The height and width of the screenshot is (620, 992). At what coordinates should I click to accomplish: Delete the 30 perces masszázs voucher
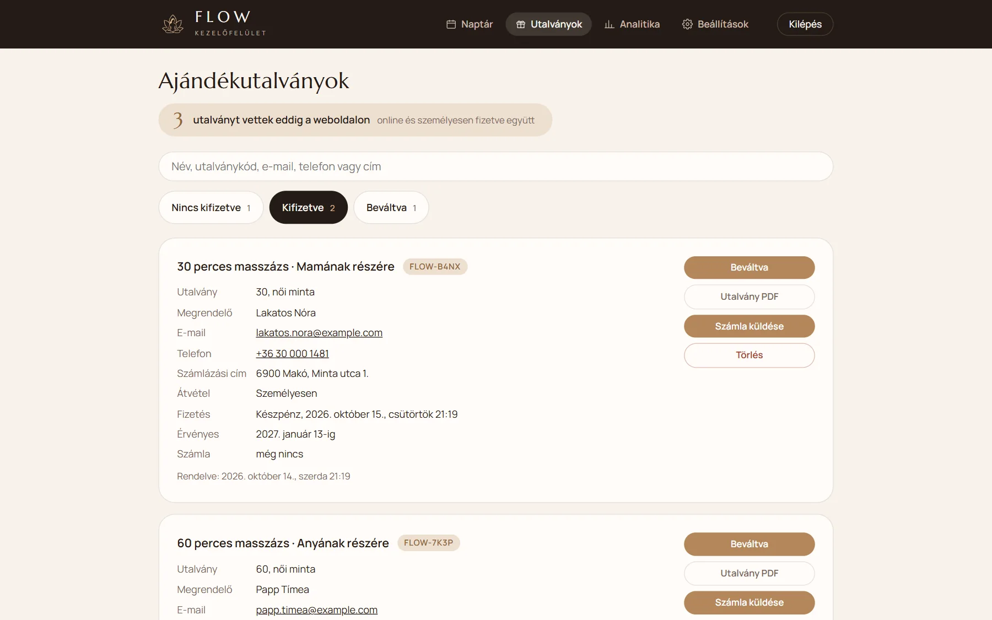point(749,355)
